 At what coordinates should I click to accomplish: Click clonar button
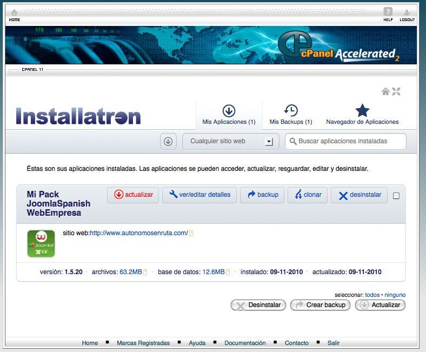308,195
